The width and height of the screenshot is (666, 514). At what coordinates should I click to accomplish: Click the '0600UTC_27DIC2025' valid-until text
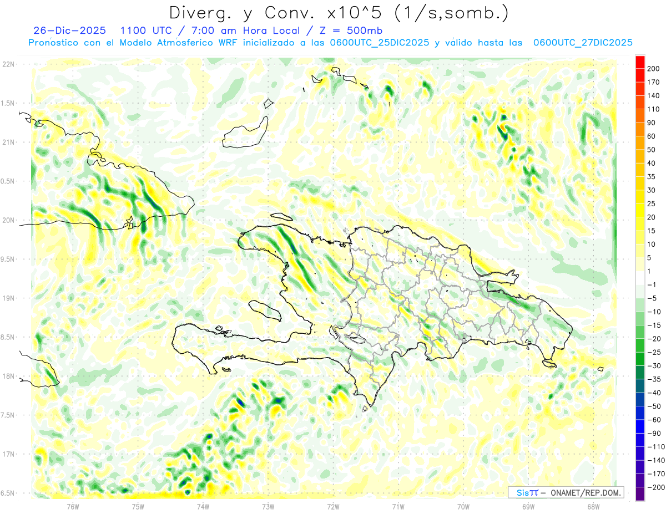coord(583,43)
